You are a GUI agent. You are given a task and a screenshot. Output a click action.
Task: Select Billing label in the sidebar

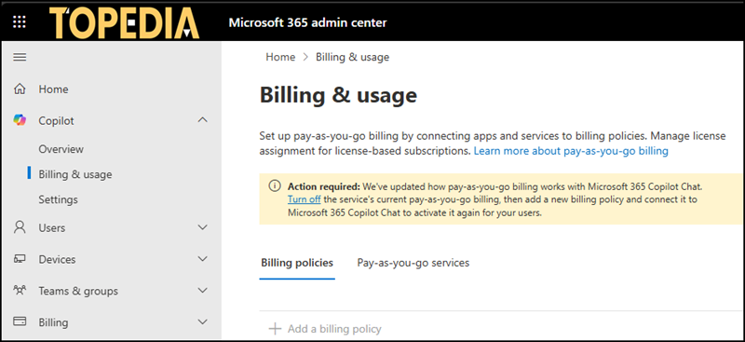[x=53, y=322]
